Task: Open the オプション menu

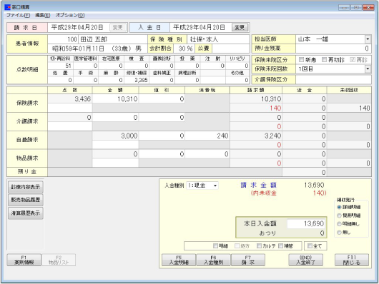Action: pyautogui.click(x=70, y=15)
